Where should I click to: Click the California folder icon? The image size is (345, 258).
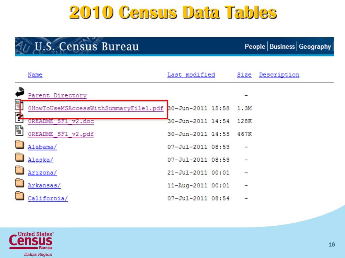click(20, 196)
